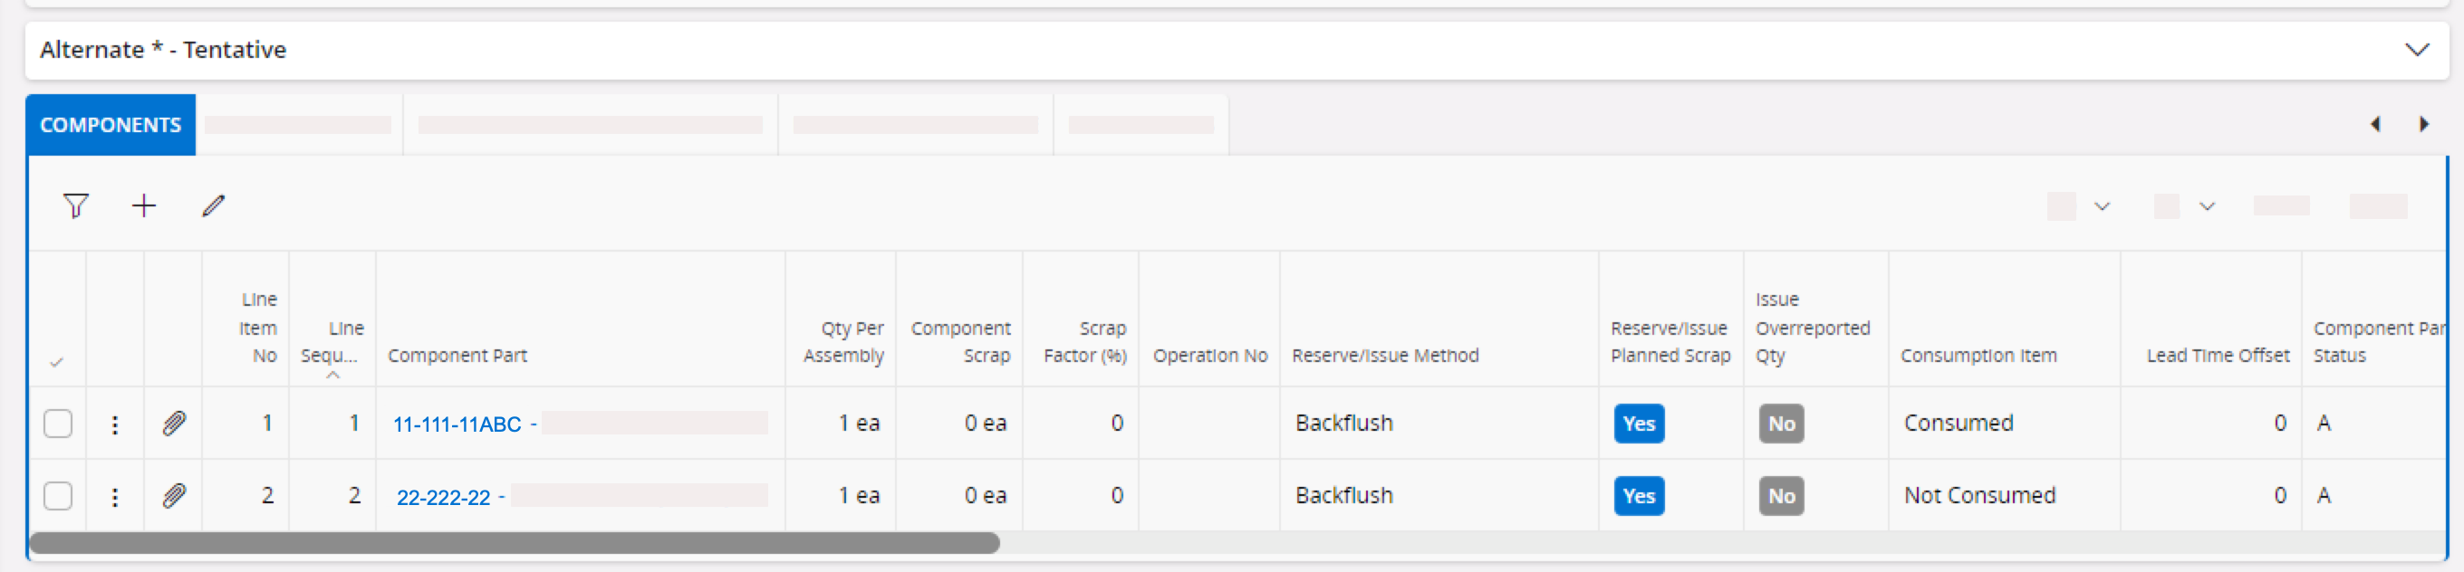Open three-dot row menu for line 1
This screenshot has height=572, width=2464.
pyautogui.click(x=115, y=424)
